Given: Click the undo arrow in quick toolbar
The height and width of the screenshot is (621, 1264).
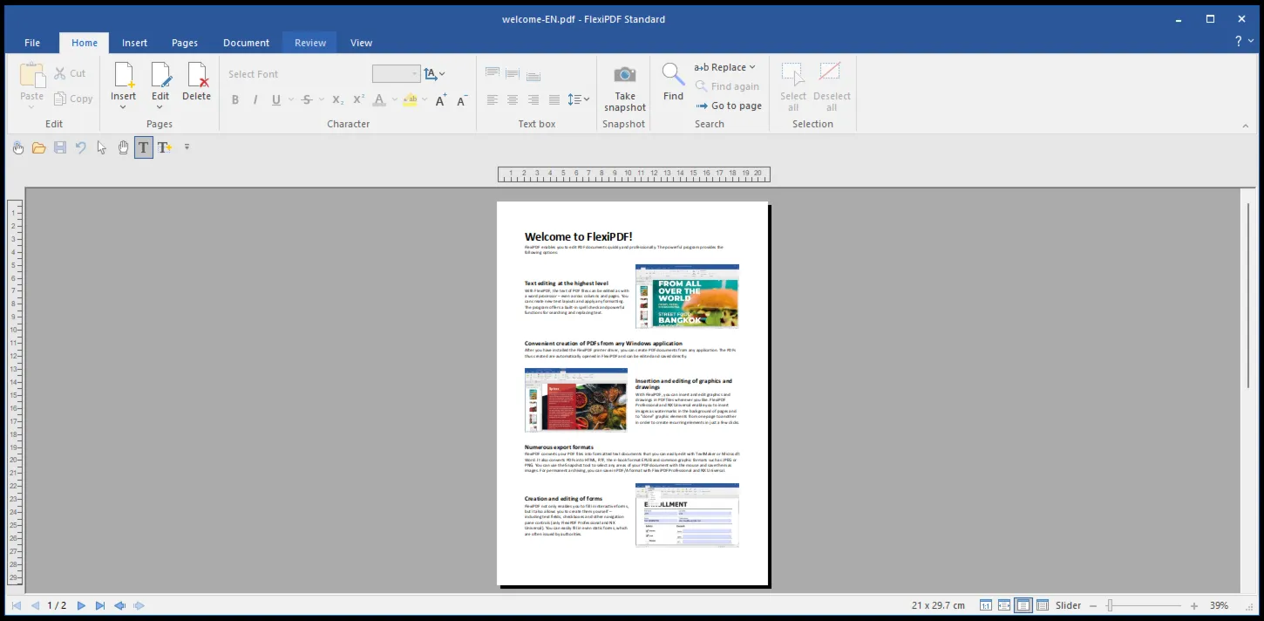Looking at the screenshot, I should (x=81, y=147).
